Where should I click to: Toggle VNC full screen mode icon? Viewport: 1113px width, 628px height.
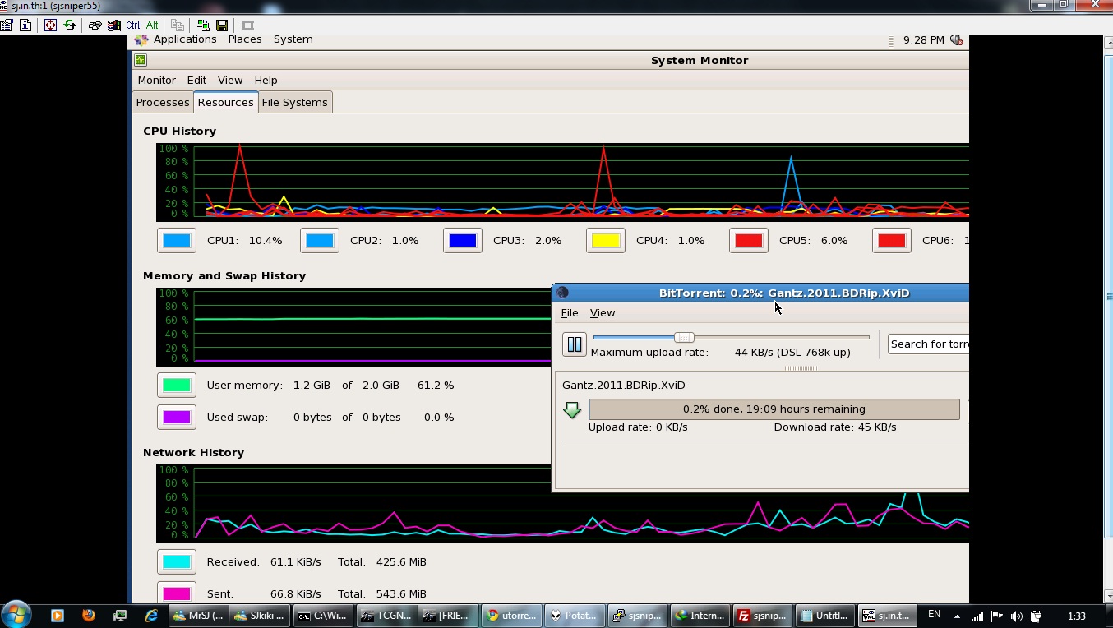50,25
